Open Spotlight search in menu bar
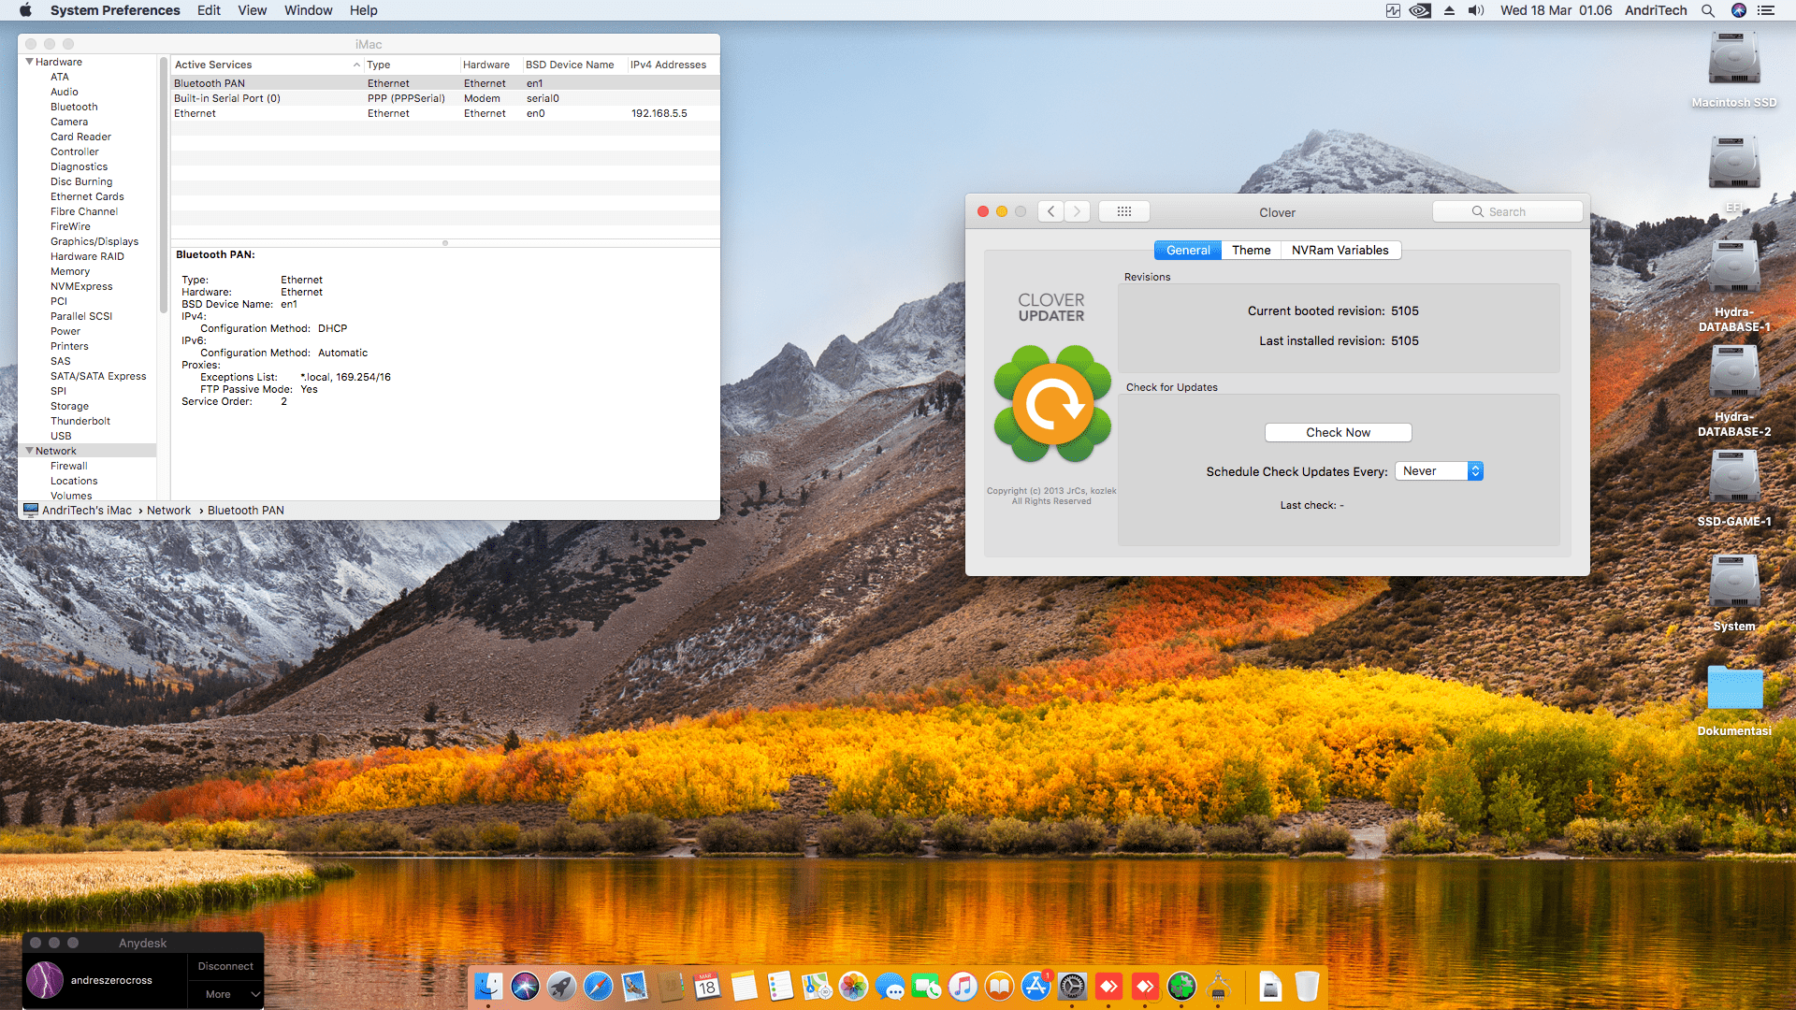 [x=1707, y=10]
